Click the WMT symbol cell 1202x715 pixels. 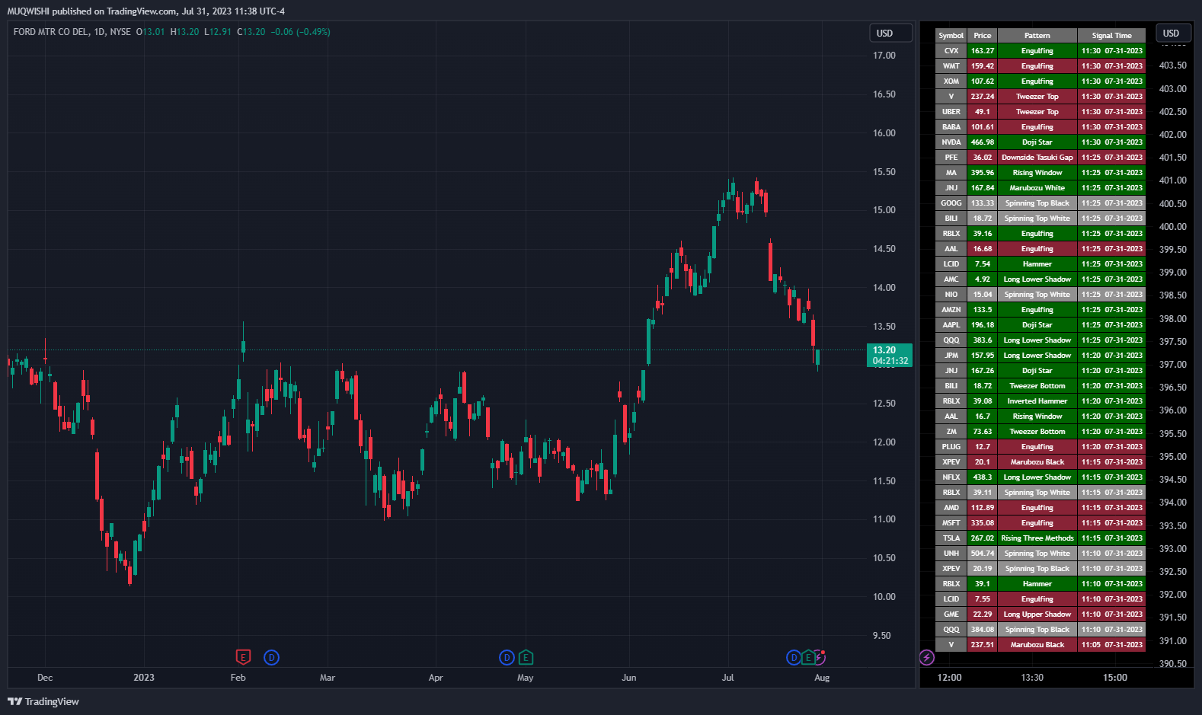click(951, 66)
